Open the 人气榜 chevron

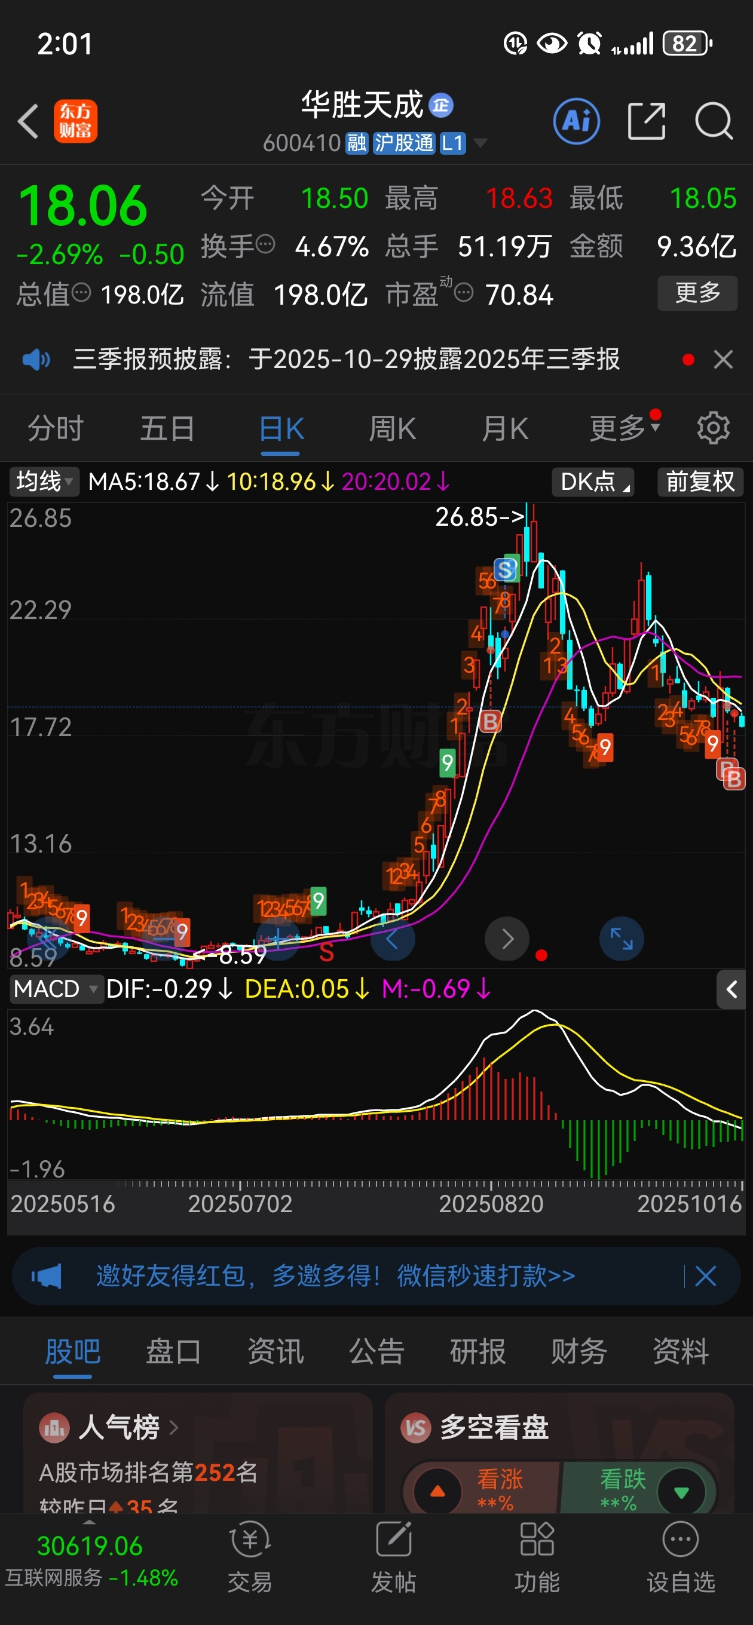pos(173,1427)
